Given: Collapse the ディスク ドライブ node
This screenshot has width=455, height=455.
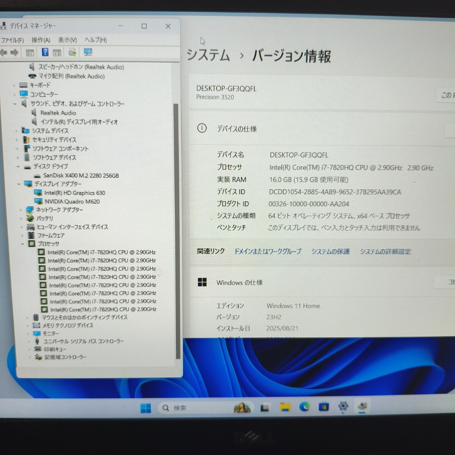Looking at the screenshot, I should point(18,166).
